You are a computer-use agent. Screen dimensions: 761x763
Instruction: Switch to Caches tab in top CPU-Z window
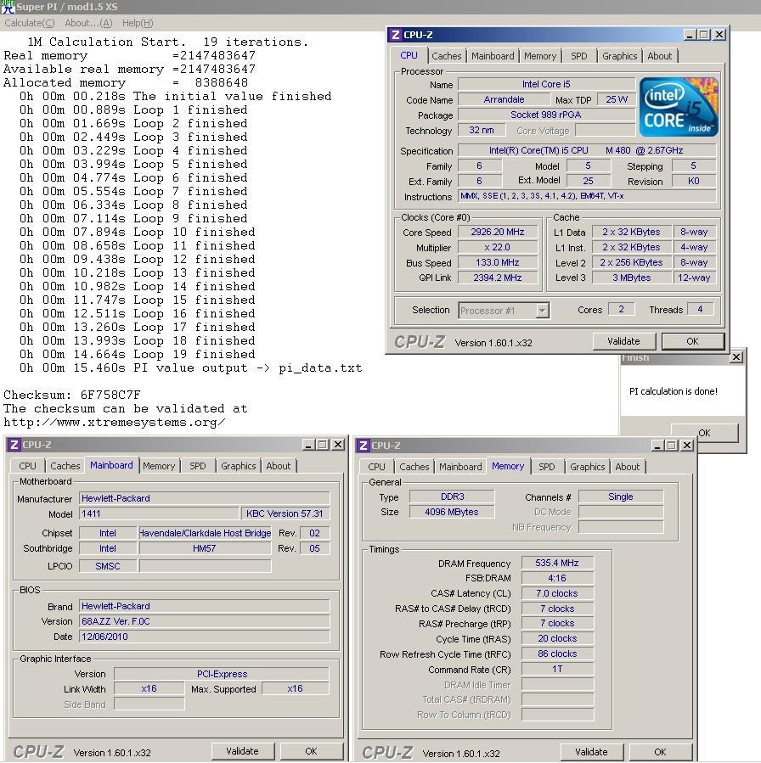[447, 56]
